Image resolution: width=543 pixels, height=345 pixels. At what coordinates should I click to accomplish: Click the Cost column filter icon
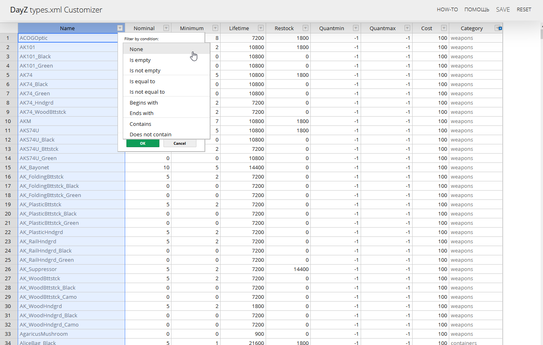pos(444,28)
